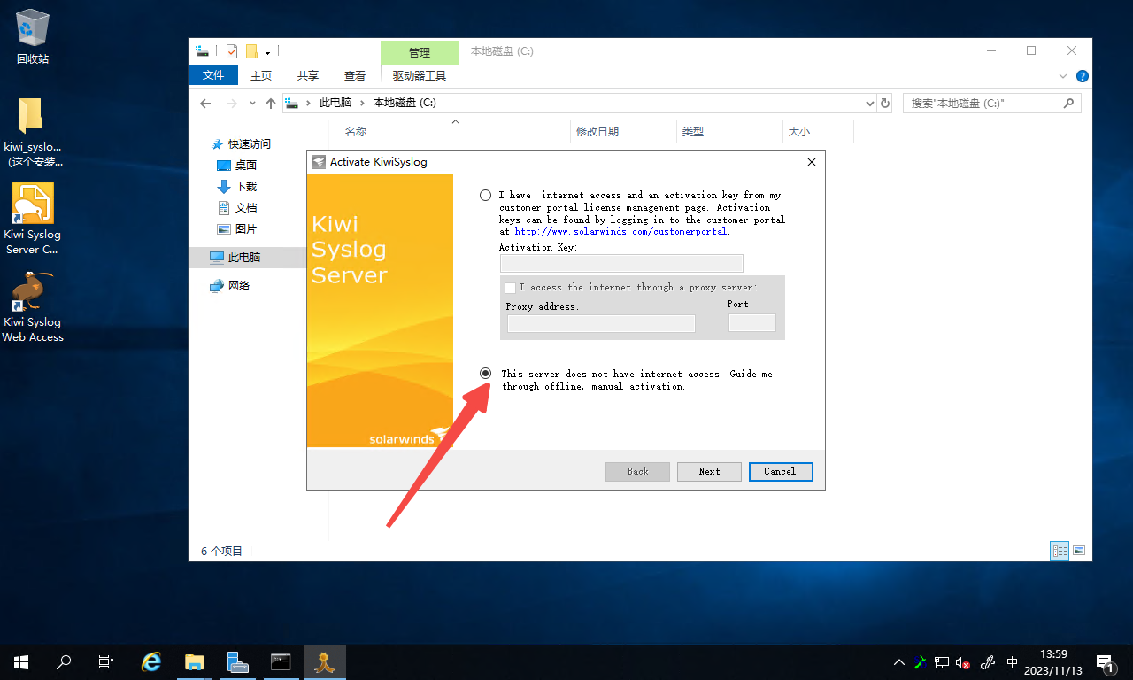Open taskbar search magnifier

coord(64,661)
